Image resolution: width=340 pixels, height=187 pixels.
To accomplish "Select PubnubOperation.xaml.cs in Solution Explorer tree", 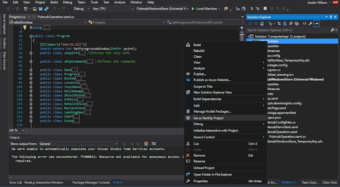I will [287, 137].
